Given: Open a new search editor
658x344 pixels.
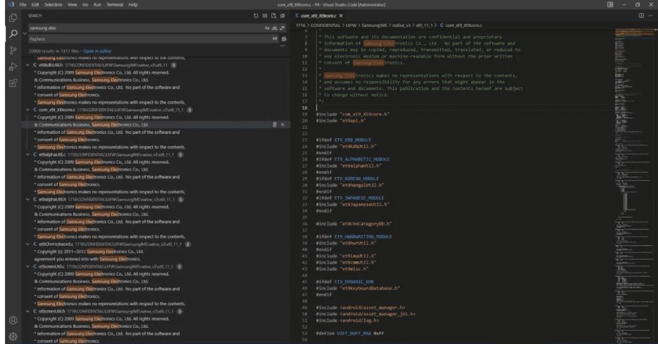Looking at the screenshot, I should 274,16.
